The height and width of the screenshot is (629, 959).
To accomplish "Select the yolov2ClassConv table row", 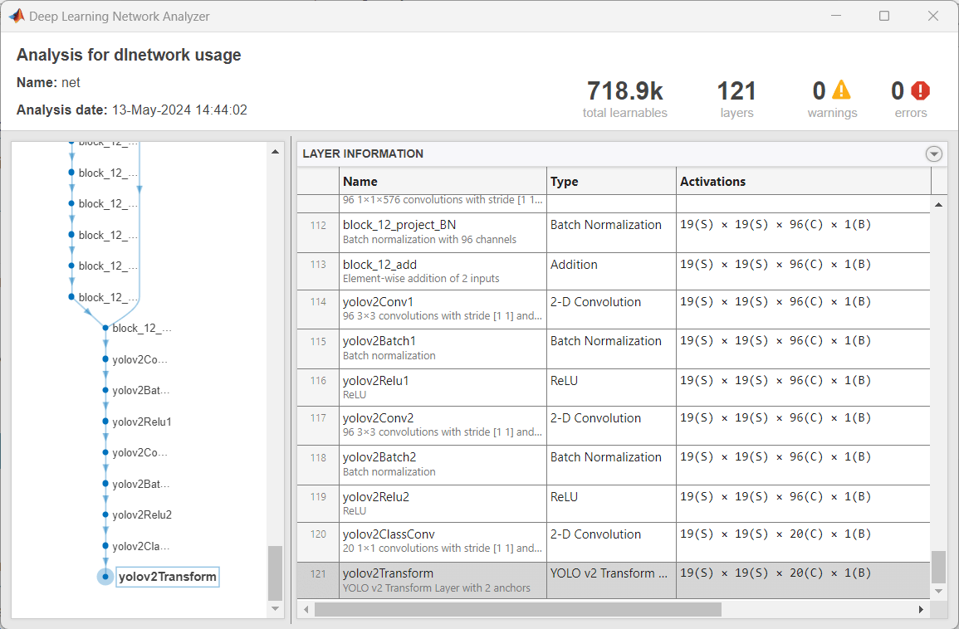I will pyautogui.click(x=443, y=541).
